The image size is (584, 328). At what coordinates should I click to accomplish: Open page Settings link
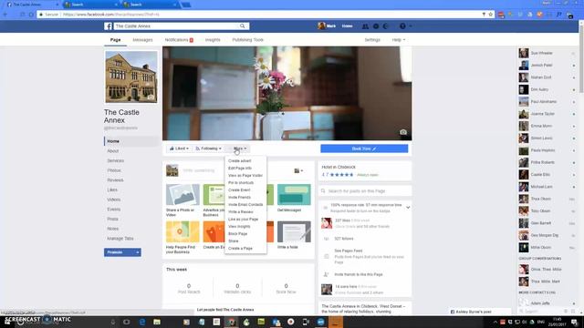point(372,40)
